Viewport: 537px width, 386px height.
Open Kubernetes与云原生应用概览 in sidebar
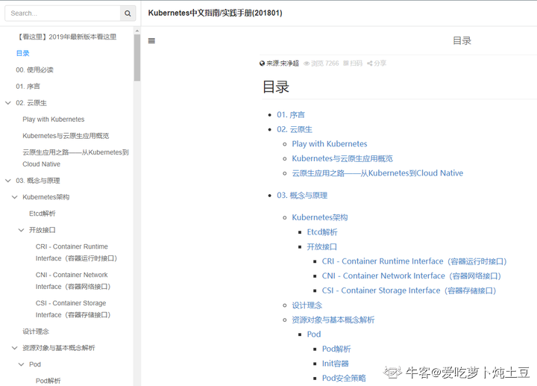(66, 136)
